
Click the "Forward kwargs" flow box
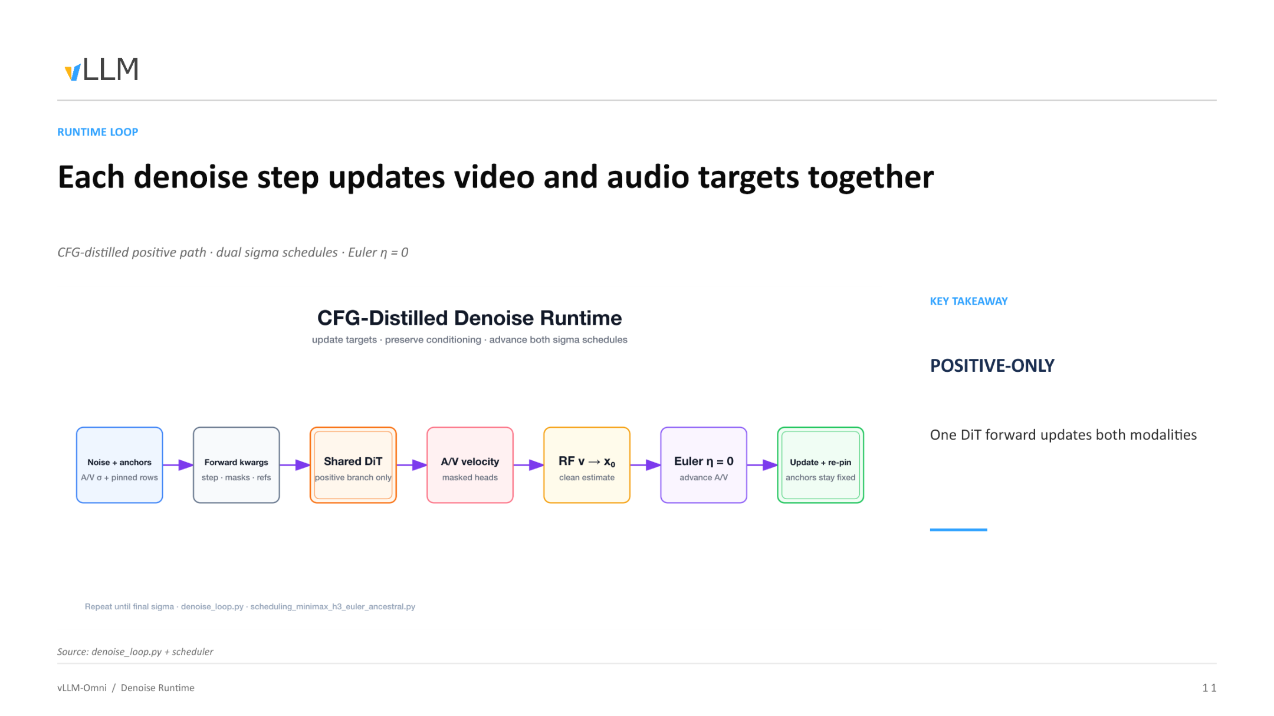(236, 465)
